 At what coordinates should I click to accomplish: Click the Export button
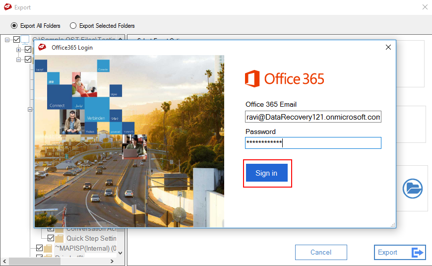coord(400,252)
